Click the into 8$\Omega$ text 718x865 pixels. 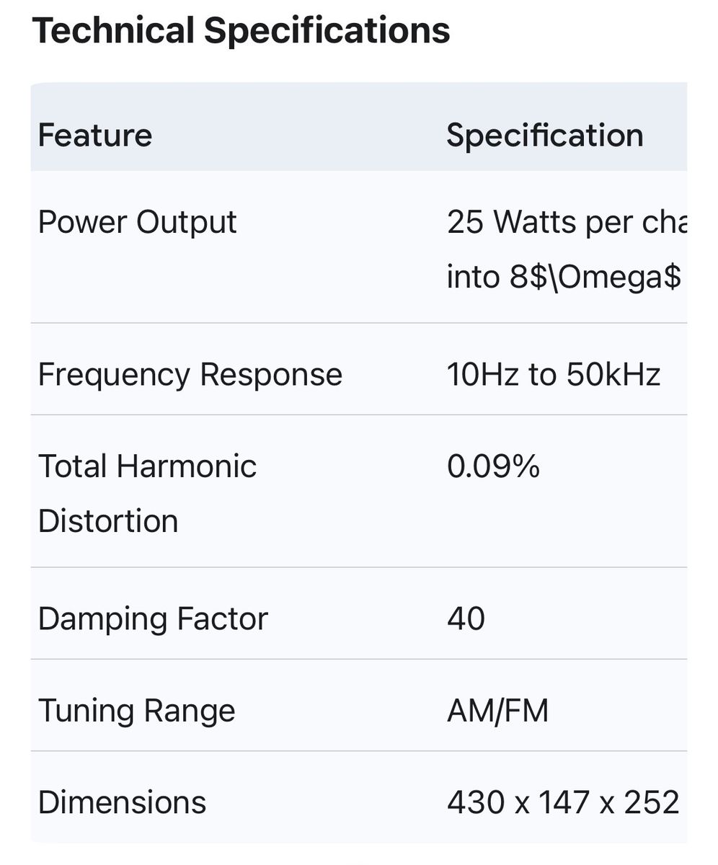coord(564,277)
